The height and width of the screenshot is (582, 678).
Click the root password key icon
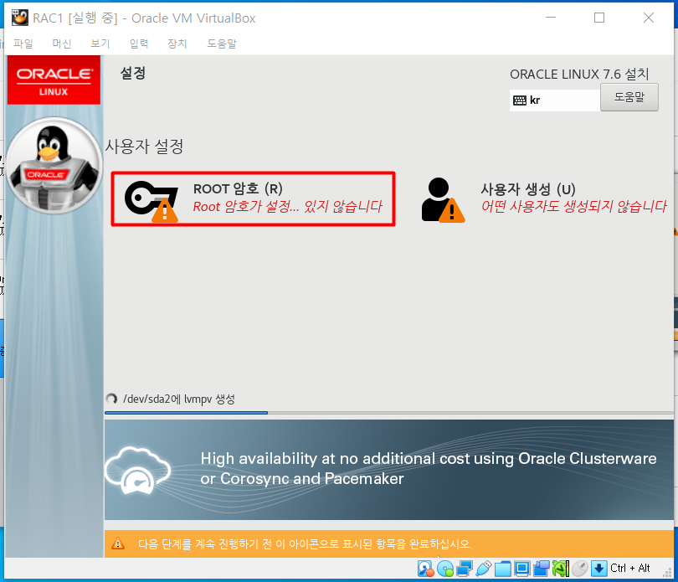pos(152,202)
